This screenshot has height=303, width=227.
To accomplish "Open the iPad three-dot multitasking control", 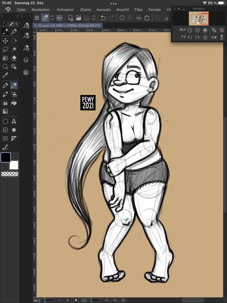I will 113,4.
